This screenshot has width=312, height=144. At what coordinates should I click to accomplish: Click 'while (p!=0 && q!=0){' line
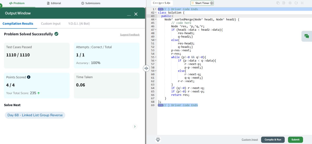coord(188,57)
